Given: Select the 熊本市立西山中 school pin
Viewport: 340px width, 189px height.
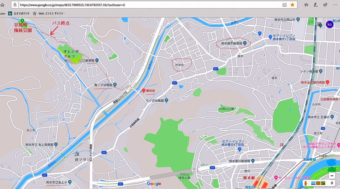Looking at the screenshot, I should point(298,19).
